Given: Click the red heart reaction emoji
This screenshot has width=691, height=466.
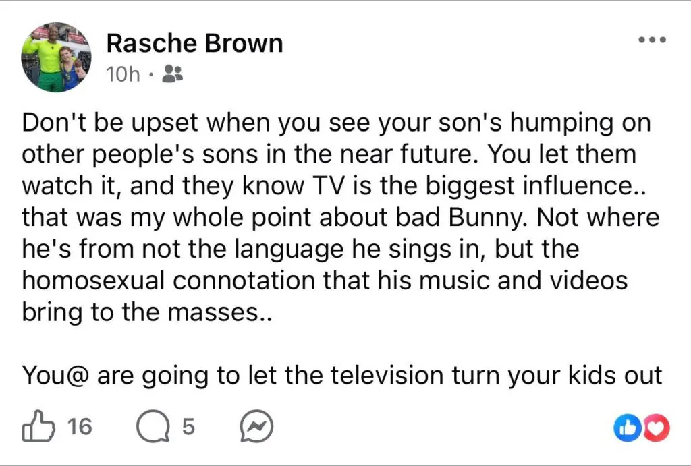Looking at the screenshot, I should coord(655,427).
